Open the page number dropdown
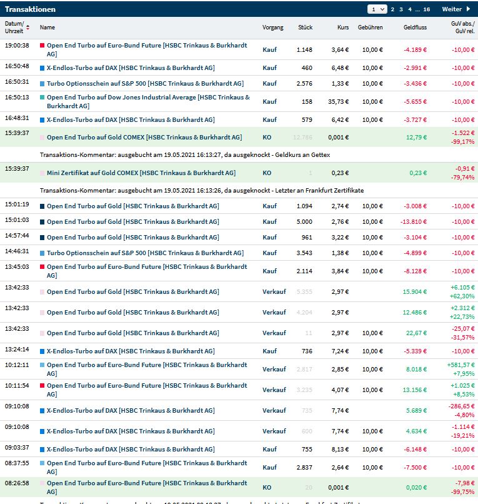The height and width of the screenshot is (504, 478). coord(377,9)
